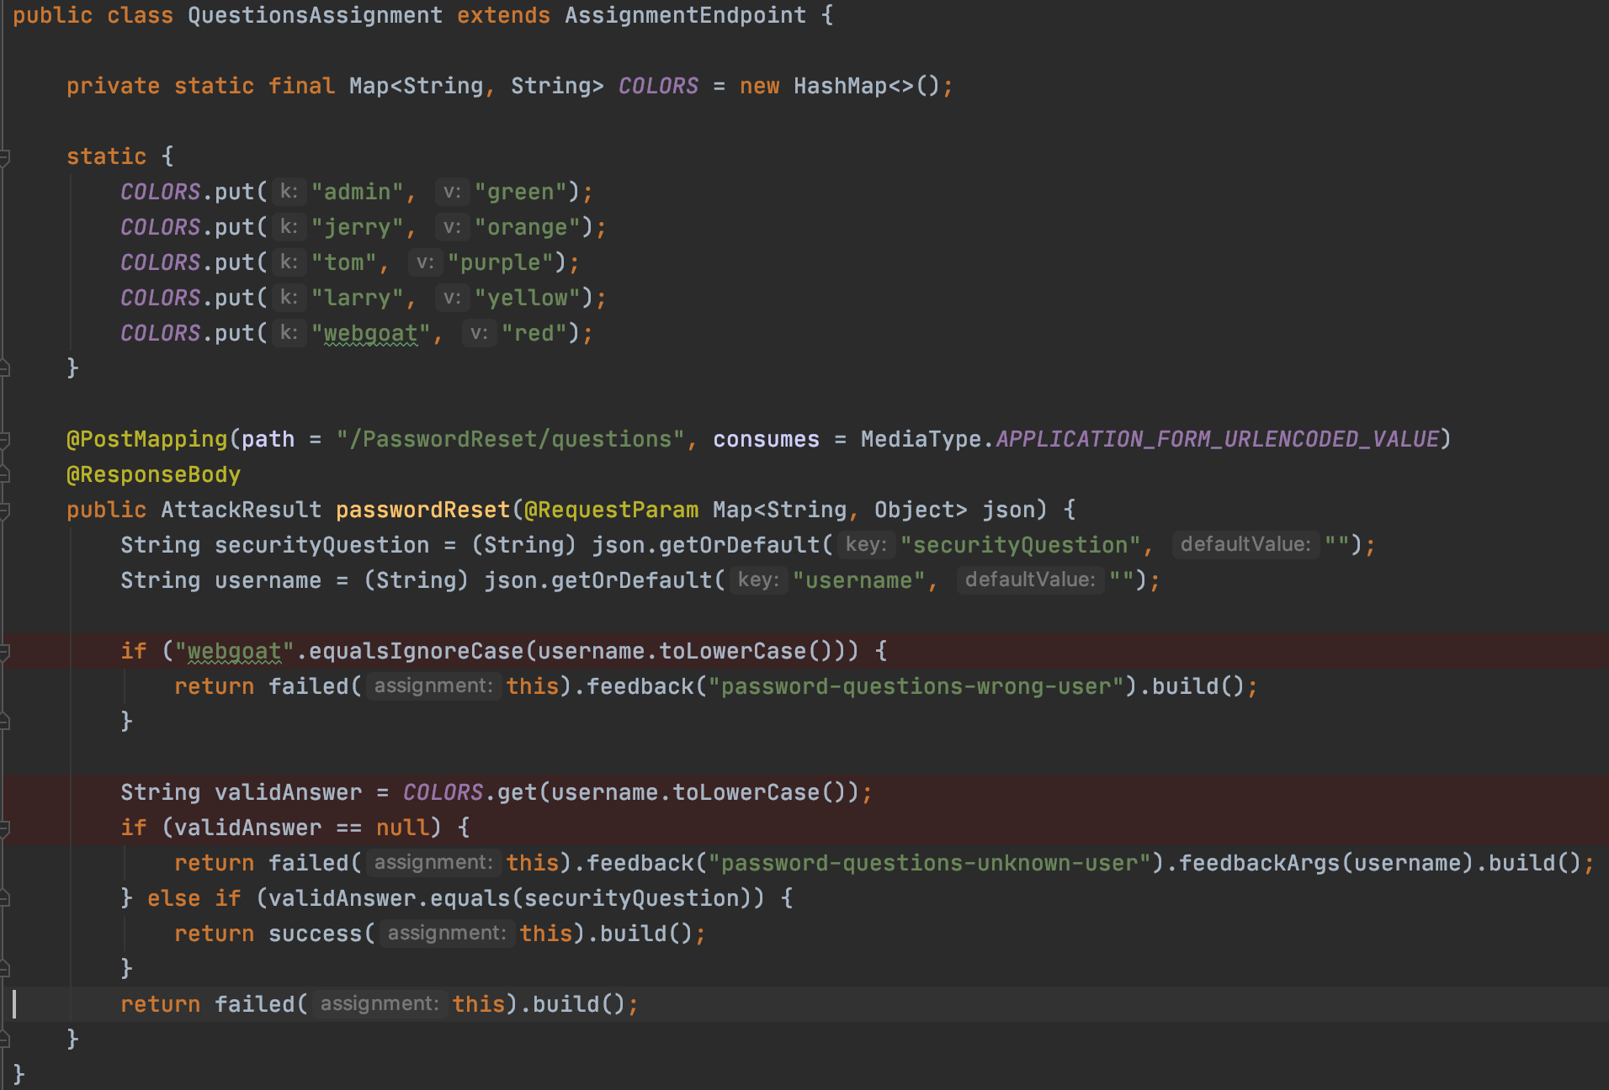
Task: Click the passwordReset method name
Action: 422,511
